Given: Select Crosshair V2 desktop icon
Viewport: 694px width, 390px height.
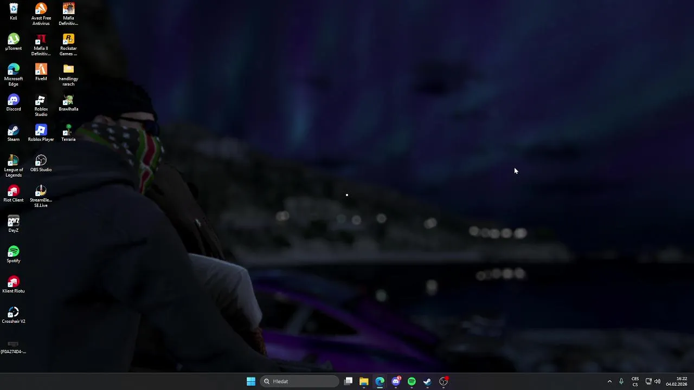Looking at the screenshot, I should point(14,315).
